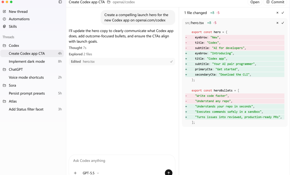This screenshot has width=290, height=175.
Task: Click the New thread compose icon
Action: click(x=5, y=12)
